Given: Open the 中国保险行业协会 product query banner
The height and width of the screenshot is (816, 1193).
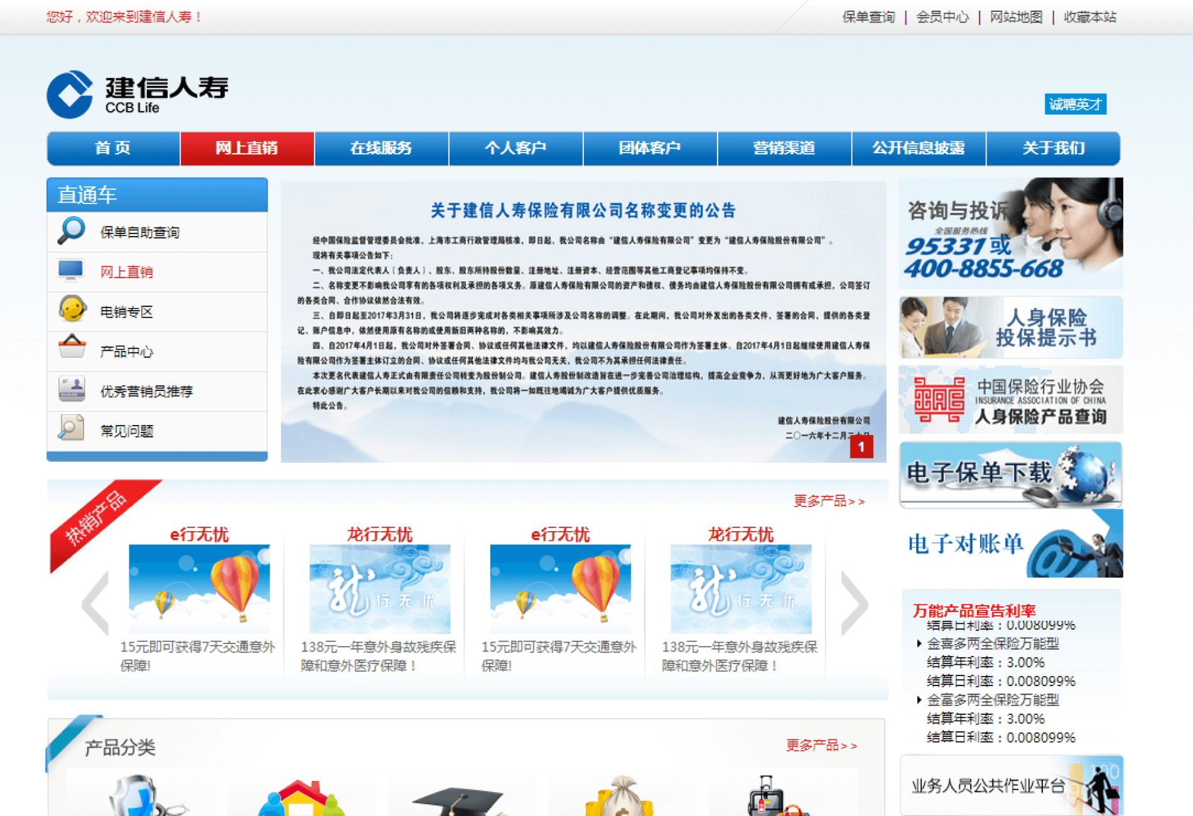Looking at the screenshot, I should (1011, 400).
